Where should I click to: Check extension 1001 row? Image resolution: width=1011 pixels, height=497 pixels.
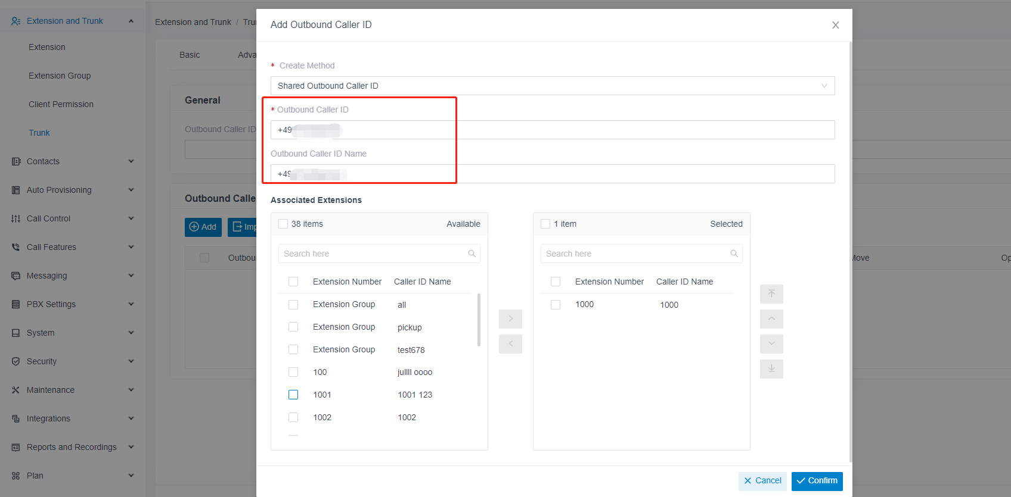[x=293, y=395]
